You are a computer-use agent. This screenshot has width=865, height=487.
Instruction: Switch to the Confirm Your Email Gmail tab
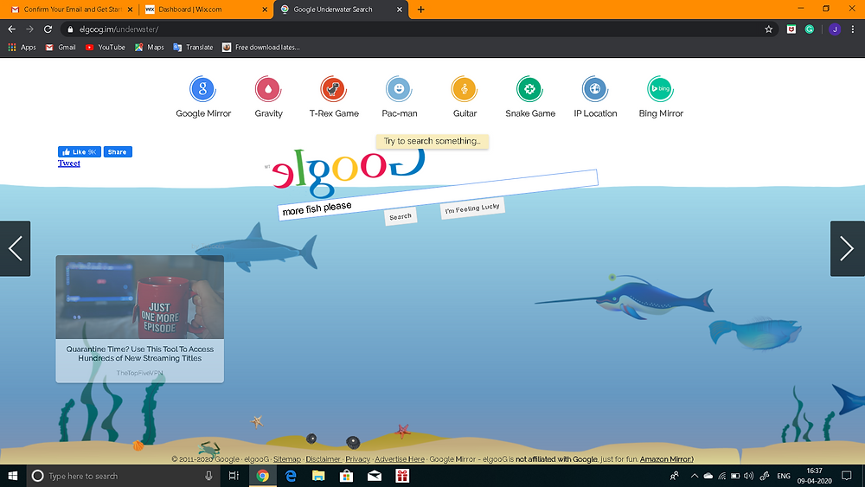(x=72, y=10)
